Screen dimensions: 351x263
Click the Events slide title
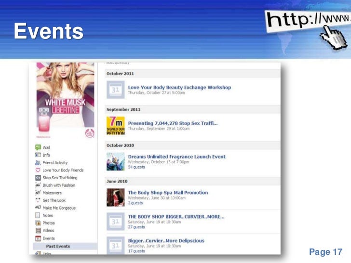click(x=49, y=31)
